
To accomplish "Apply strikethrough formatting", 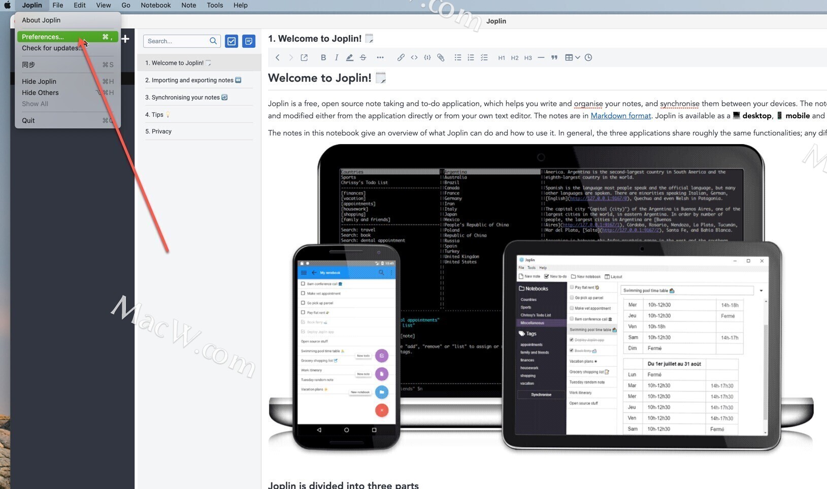I will point(363,58).
